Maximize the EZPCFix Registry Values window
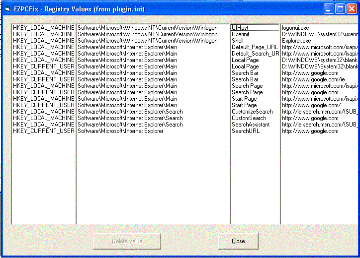360x258 pixels. click(340, 9)
